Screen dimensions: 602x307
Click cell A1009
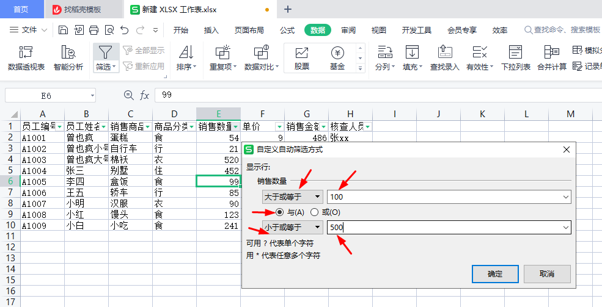(x=42, y=226)
